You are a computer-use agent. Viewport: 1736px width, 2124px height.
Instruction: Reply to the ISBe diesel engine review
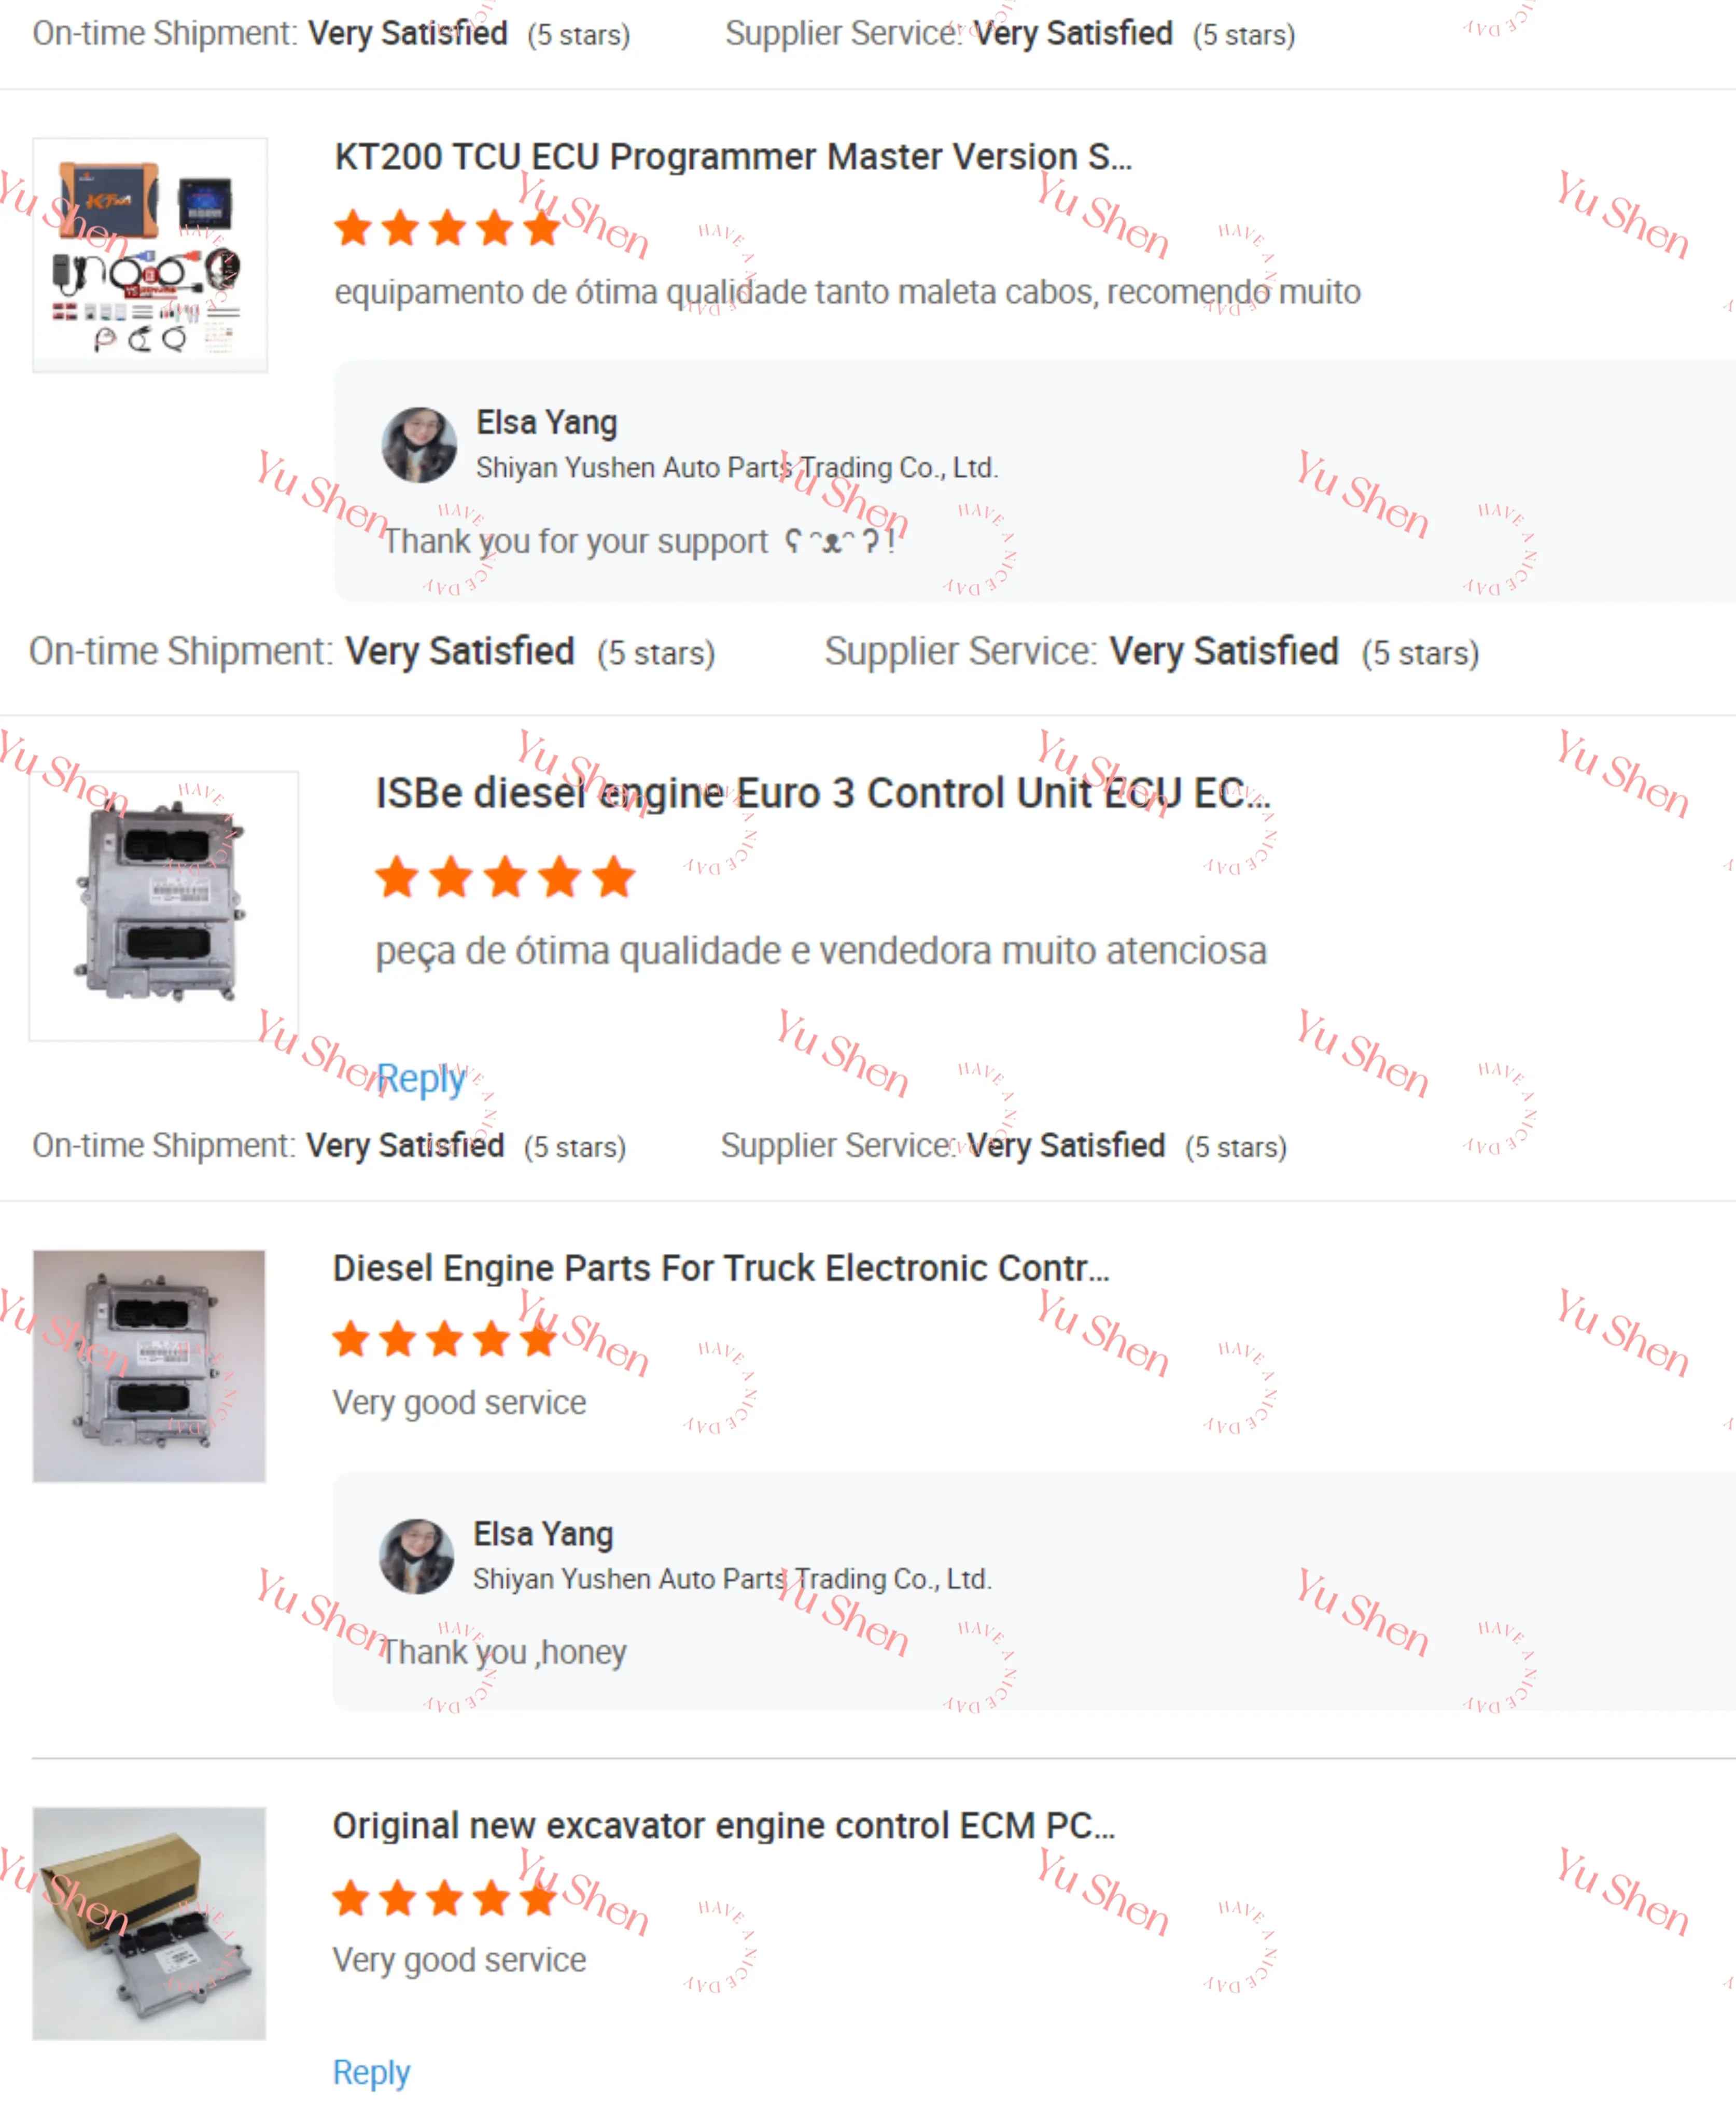click(421, 1079)
